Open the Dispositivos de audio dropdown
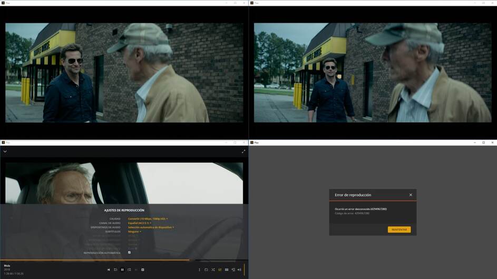 [x=151, y=227]
